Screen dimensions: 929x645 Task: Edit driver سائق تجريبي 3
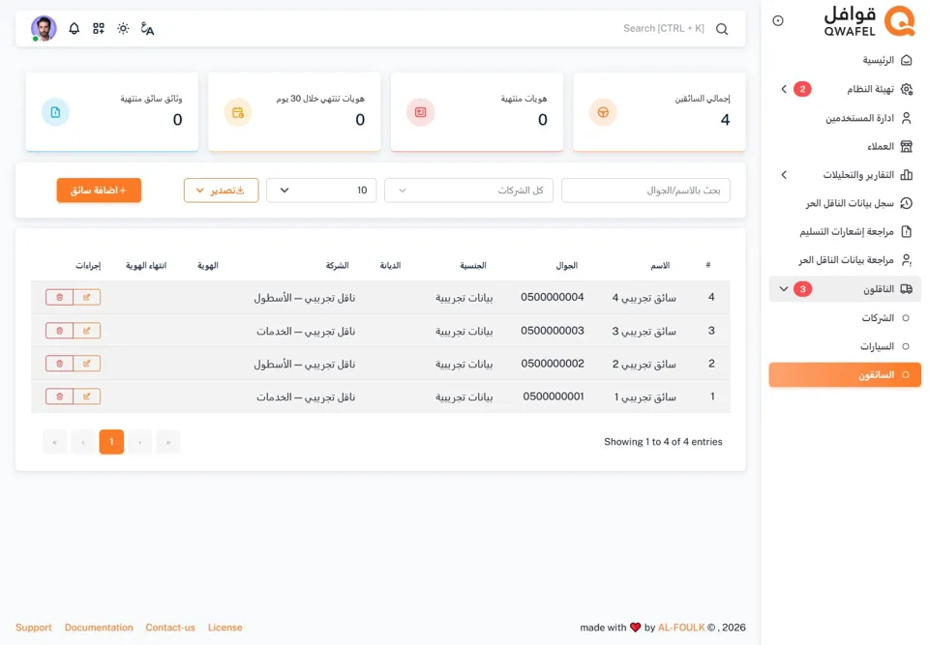pos(86,331)
